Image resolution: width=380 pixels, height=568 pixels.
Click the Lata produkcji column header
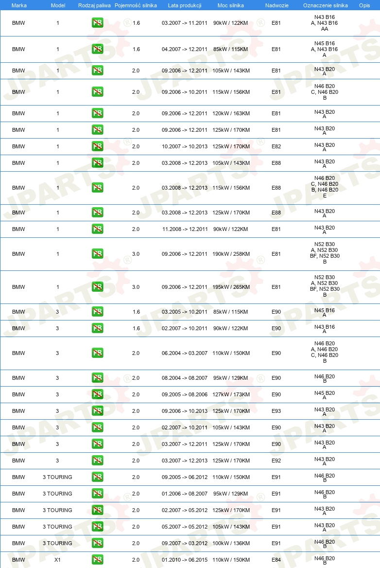click(x=185, y=5)
